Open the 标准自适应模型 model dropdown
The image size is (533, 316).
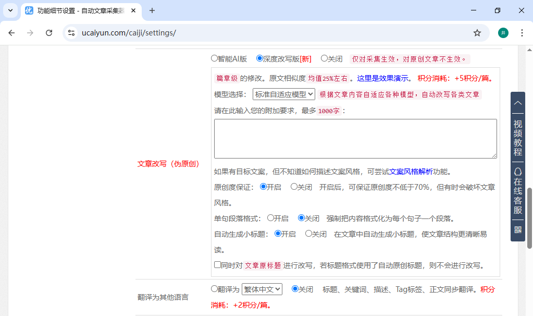[283, 94]
